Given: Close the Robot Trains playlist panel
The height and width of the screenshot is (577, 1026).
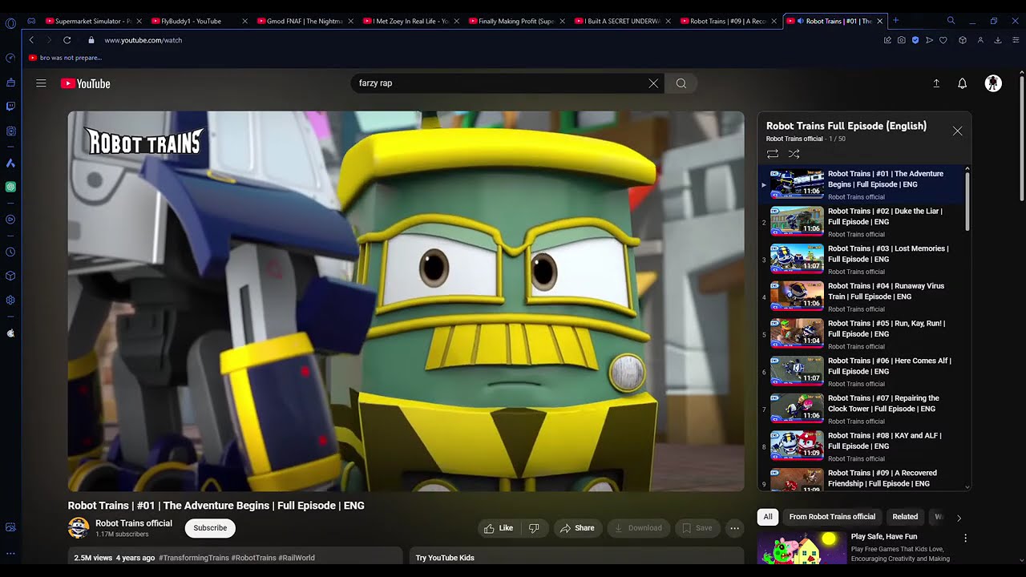Looking at the screenshot, I should tap(957, 131).
